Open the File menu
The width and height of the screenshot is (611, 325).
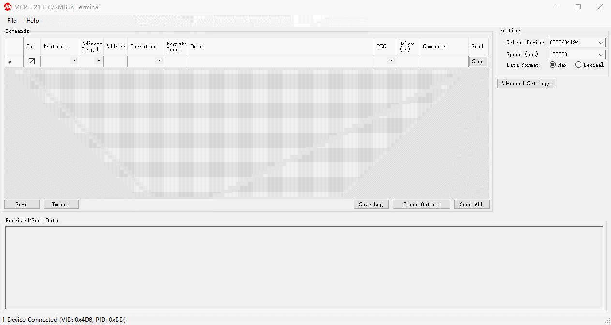12,21
